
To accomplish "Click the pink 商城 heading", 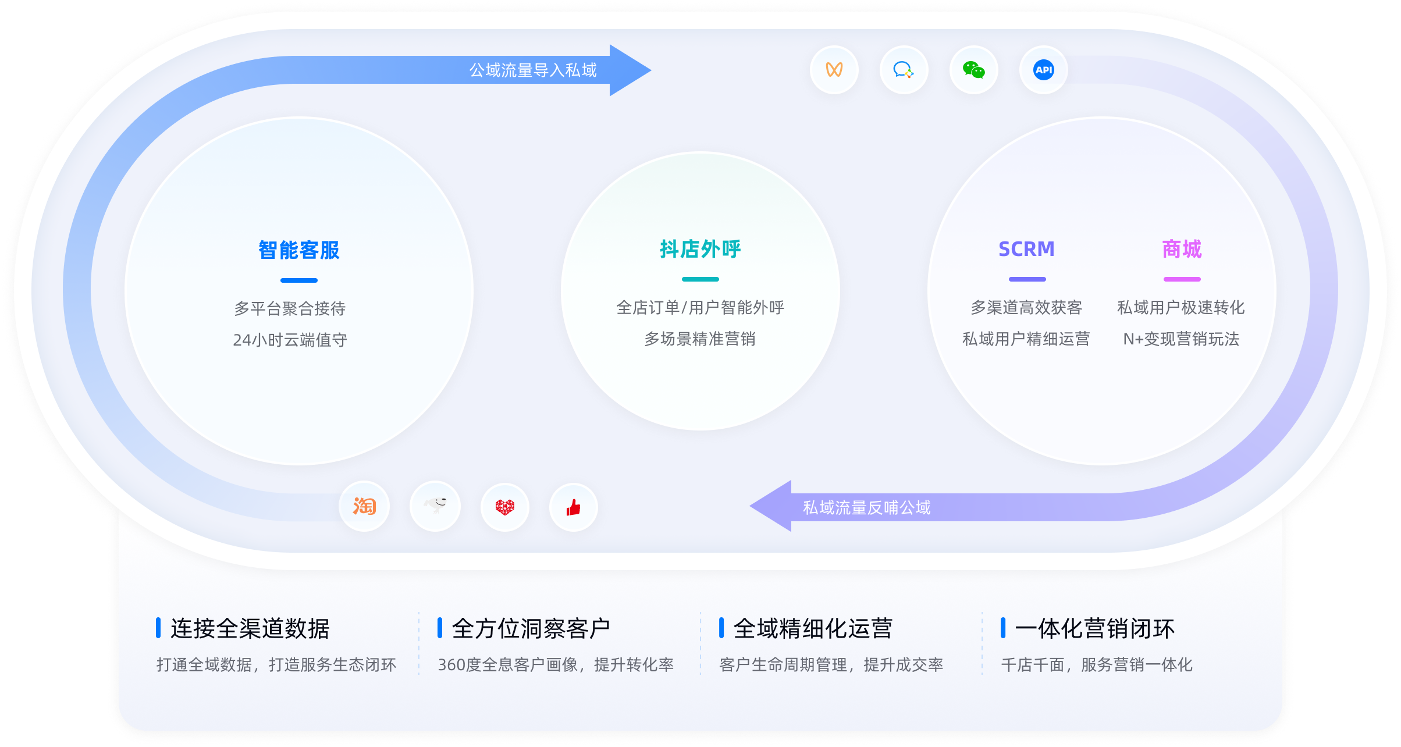I will (1182, 249).
